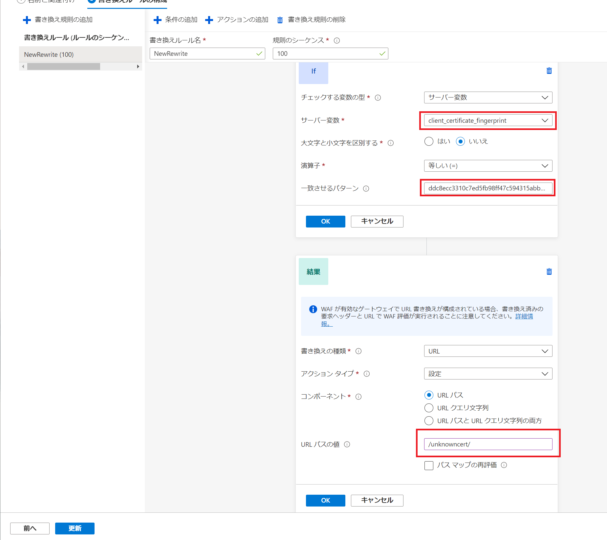Open the チェックする変数の型 dropdown

(488, 97)
